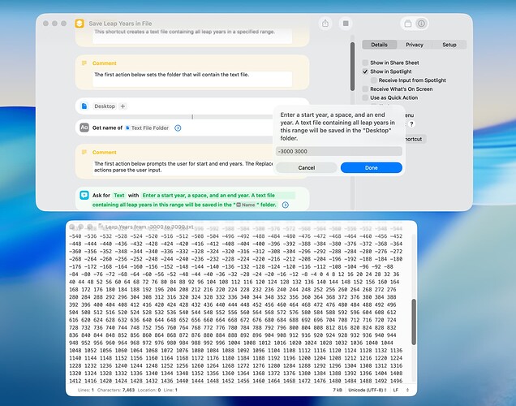Image resolution: width=516 pixels, height=406 pixels.
Task: Click the text file window scrollbar
Action: point(414,322)
